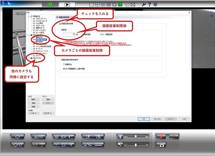Click the エクスポート button
Image resolution: width=215 pixels, height=156 pixels.
(x=48, y=113)
